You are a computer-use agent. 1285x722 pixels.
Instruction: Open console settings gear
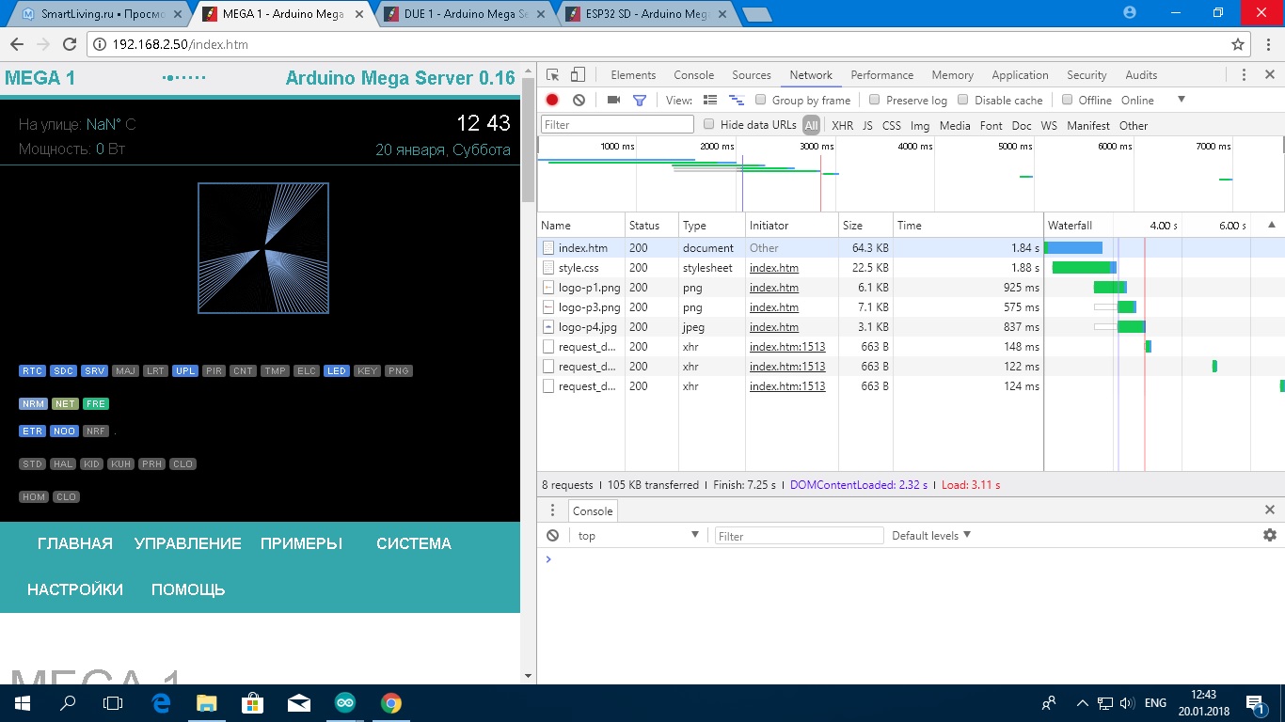pos(1270,535)
